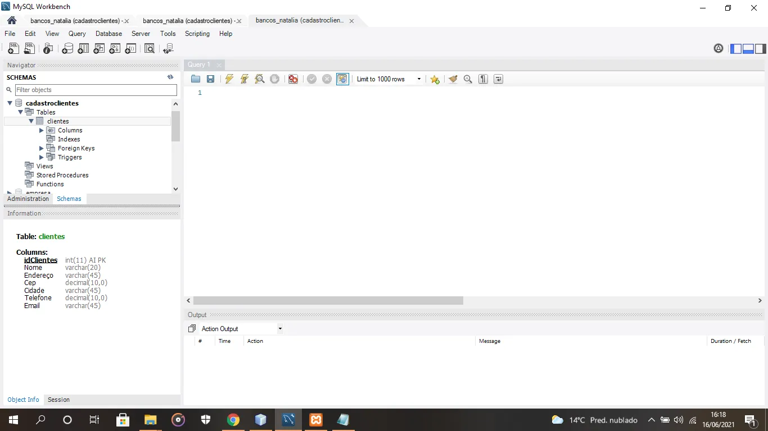
Task: Add query to favorites with the star icon
Action: click(x=435, y=79)
